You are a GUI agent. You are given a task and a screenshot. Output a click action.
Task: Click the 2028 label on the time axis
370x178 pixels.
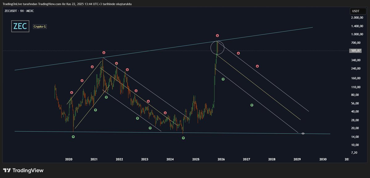click(x=272, y=160)
